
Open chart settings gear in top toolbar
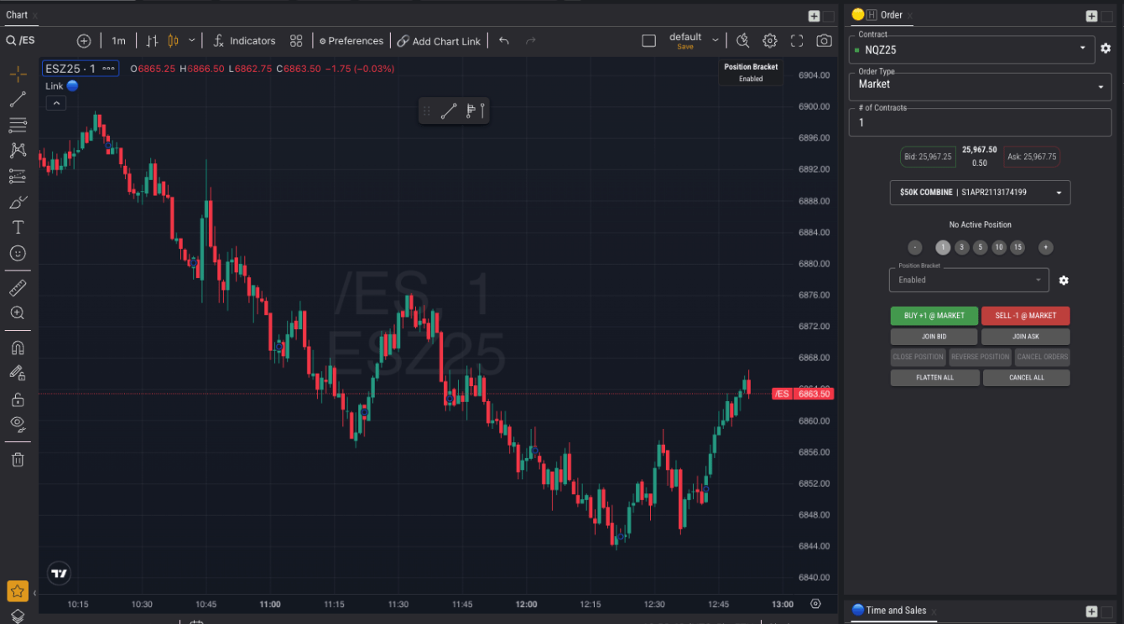click(770, 41)
